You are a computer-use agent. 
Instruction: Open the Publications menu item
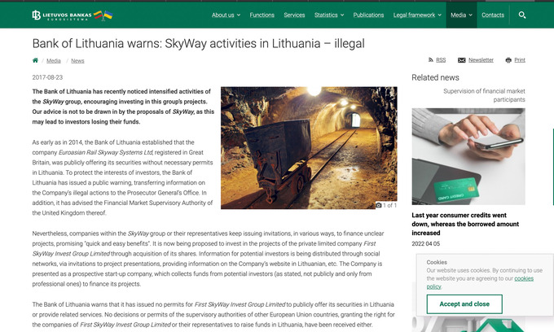click(x=368, y=15)
